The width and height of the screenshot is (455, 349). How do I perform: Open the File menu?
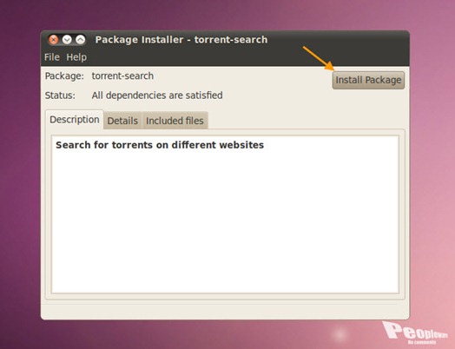pyautogui.click(x=51, y=57)
